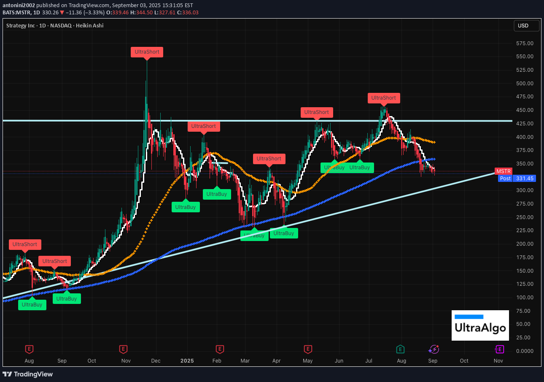Click the red earnings icon above May
The width and height of the screenshot is (544, 382).
308,349
